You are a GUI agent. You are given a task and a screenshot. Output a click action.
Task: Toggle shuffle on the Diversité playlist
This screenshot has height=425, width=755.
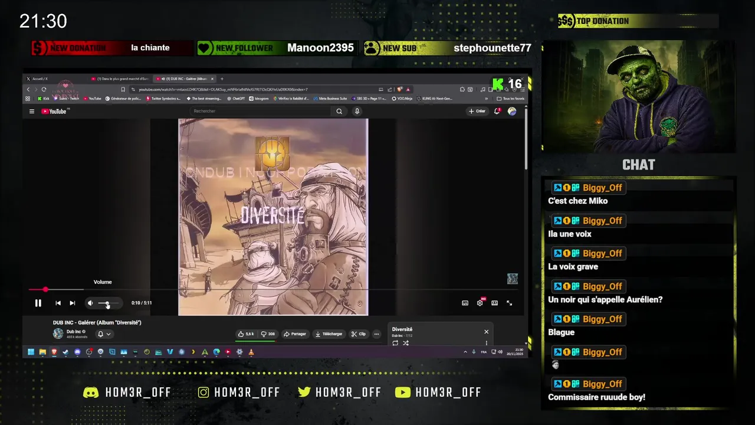[406, 343]
